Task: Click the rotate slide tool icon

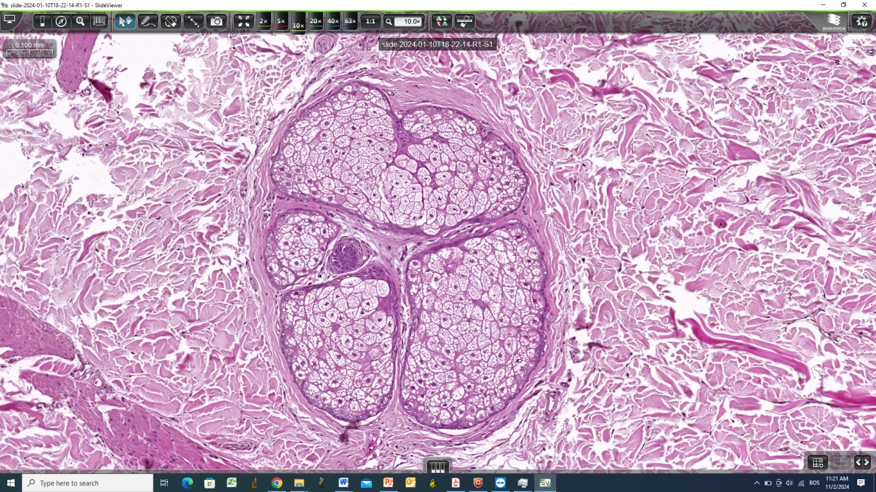Action: pos(171,21)
